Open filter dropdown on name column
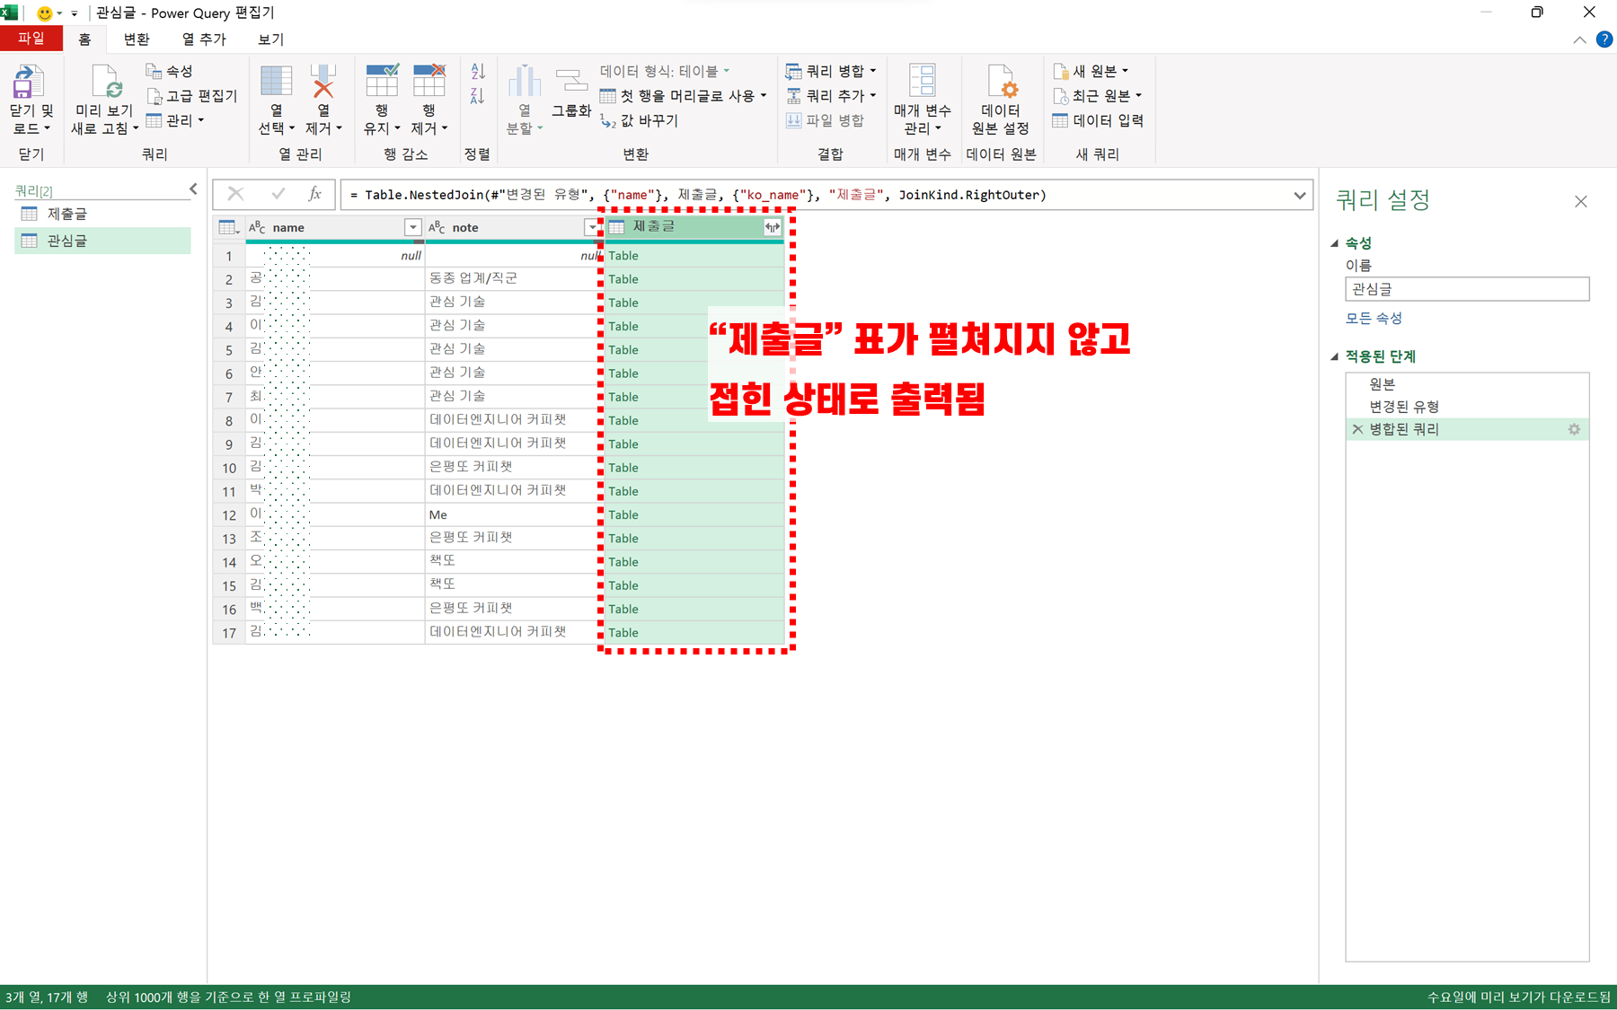This screenshot has height=1010, width=1617. click(412, 227)
